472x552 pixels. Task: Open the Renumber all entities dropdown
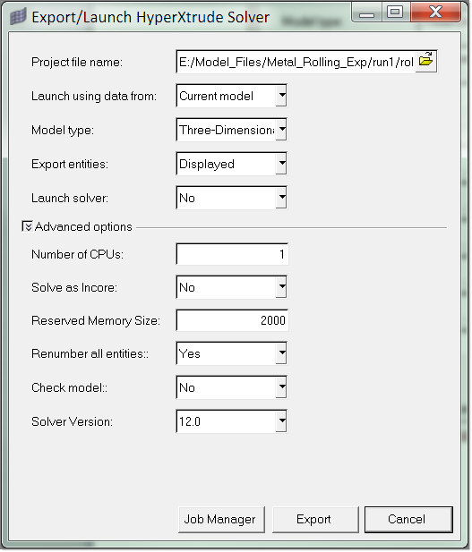(x=232, y=353)
